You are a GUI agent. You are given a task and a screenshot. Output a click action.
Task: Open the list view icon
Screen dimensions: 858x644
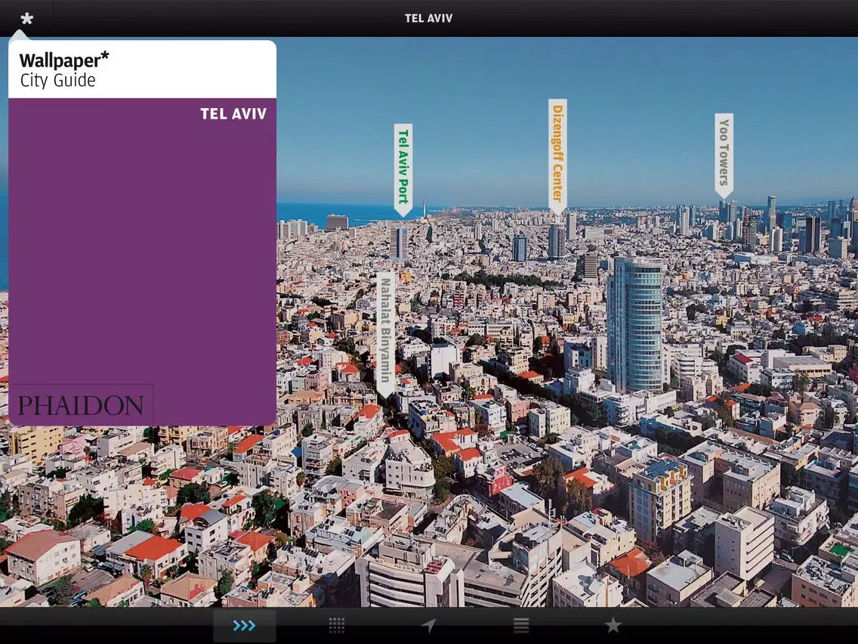[x=521, y=625]
